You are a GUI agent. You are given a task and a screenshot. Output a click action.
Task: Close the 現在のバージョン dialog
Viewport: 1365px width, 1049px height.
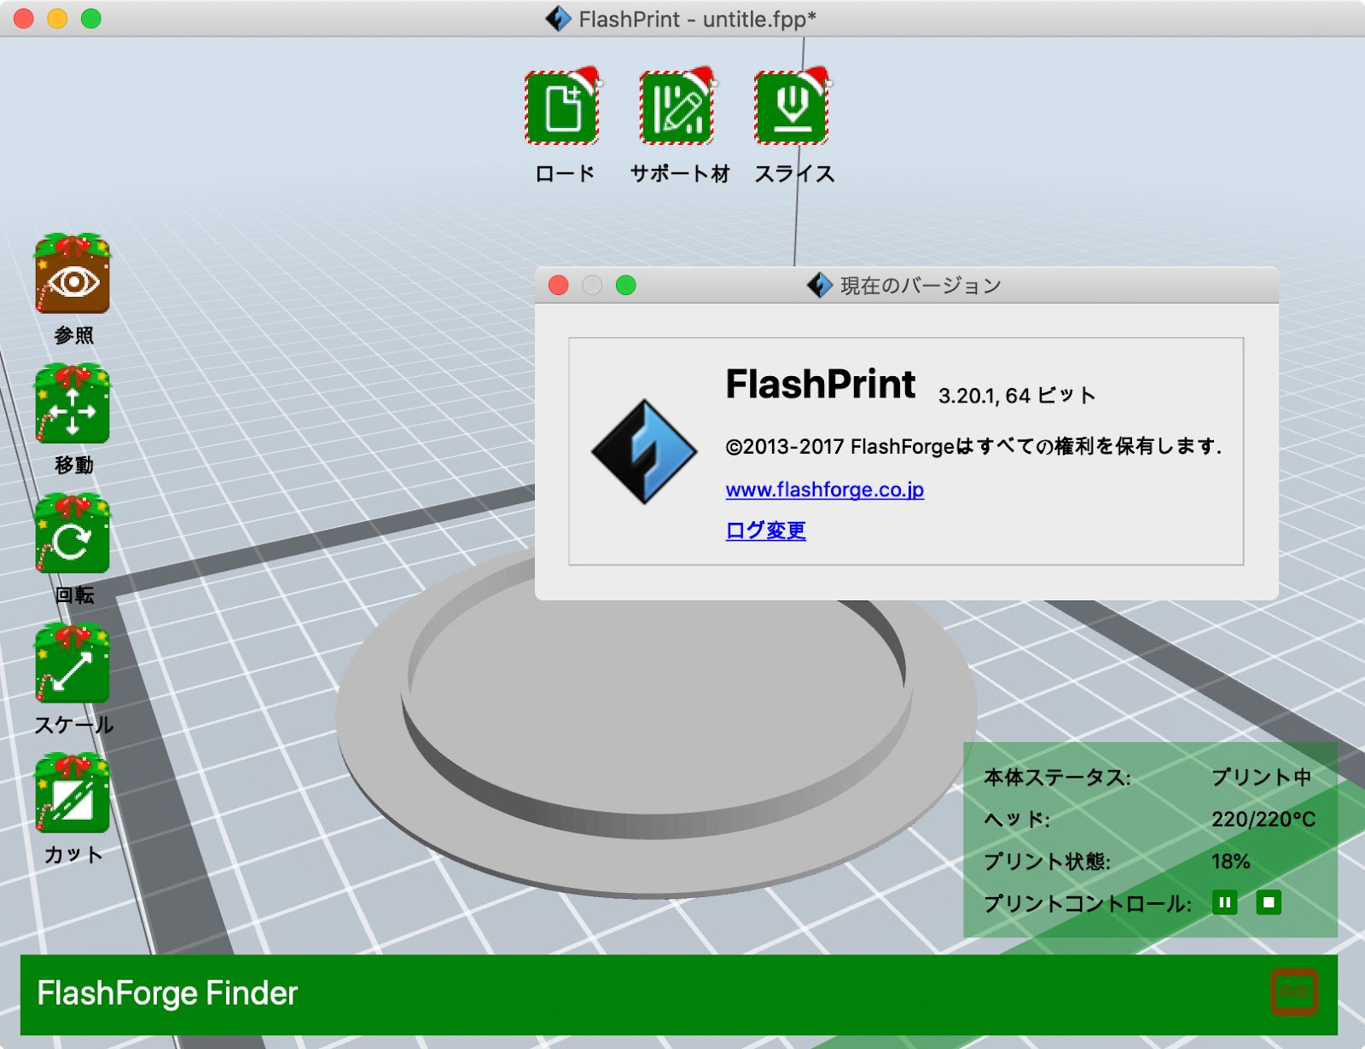[559, 285]
